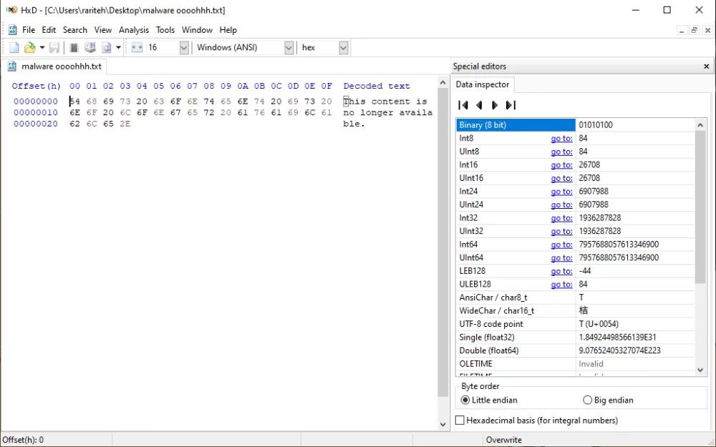Open the bytes per row dropdown
Screen dimensions: 716x447
click(x=184, y=47)
